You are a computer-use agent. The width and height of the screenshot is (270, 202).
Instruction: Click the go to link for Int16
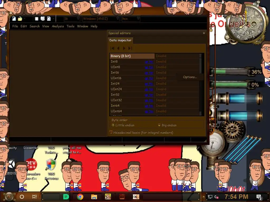149,73
